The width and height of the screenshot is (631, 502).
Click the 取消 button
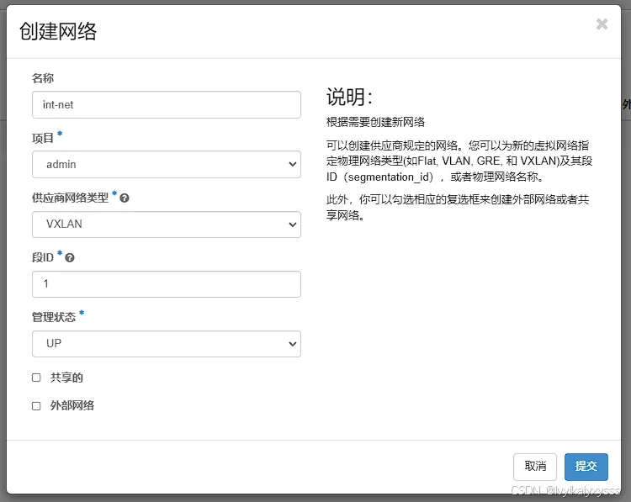pyautogui.click(x=535, y=467)
